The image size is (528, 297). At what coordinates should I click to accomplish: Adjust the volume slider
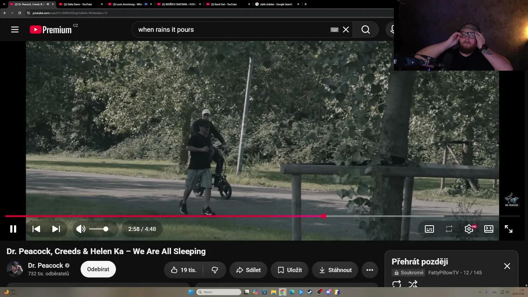99,229
